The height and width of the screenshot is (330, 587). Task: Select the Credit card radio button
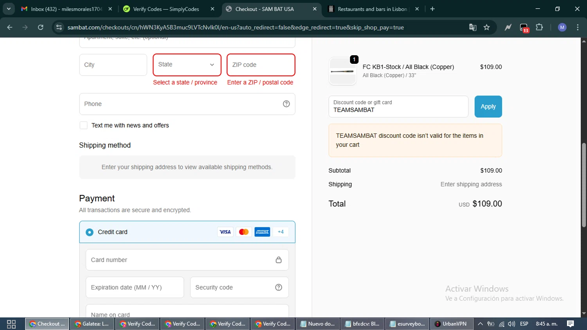[90, 232]
